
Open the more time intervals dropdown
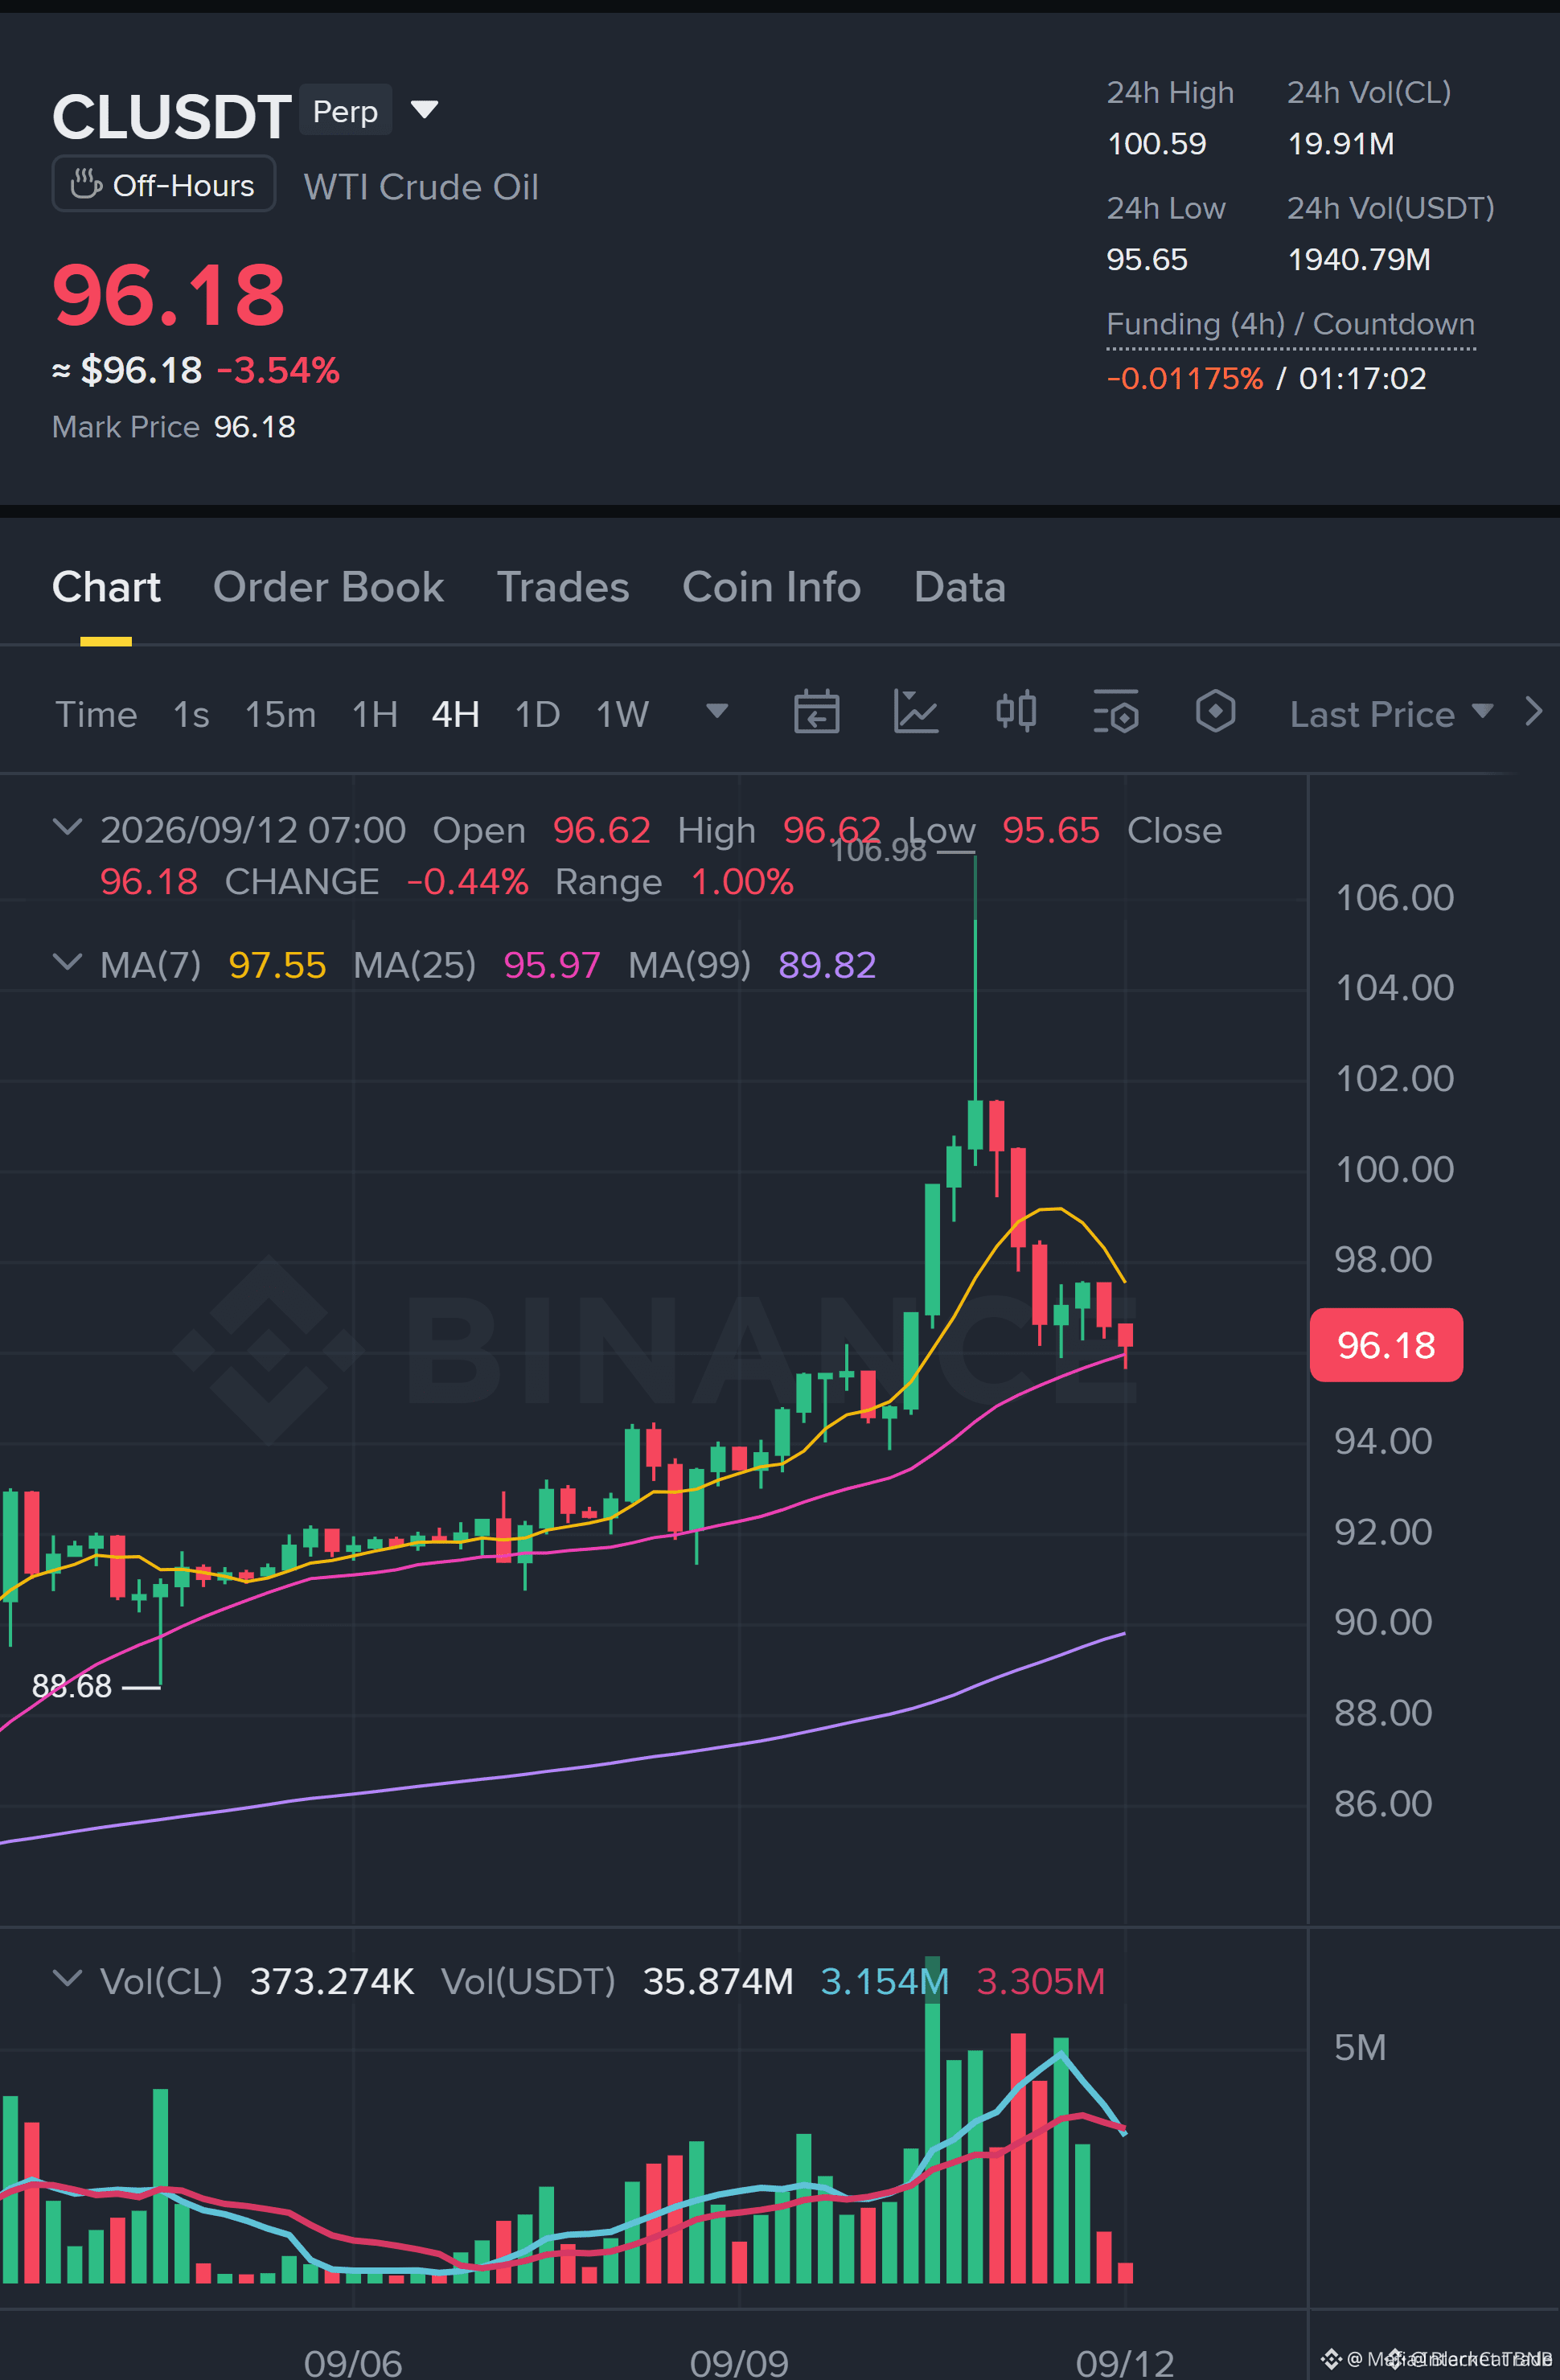pyautogui.click(x=717, y=712)
